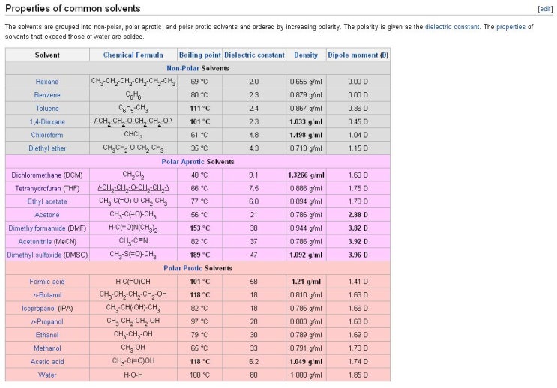Click the Solvent column header cell
The width and height of the screenshot is (557, 388).
(47, 55)
